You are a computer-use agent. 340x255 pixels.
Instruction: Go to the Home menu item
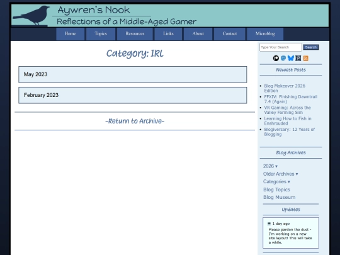click(71, 34)
